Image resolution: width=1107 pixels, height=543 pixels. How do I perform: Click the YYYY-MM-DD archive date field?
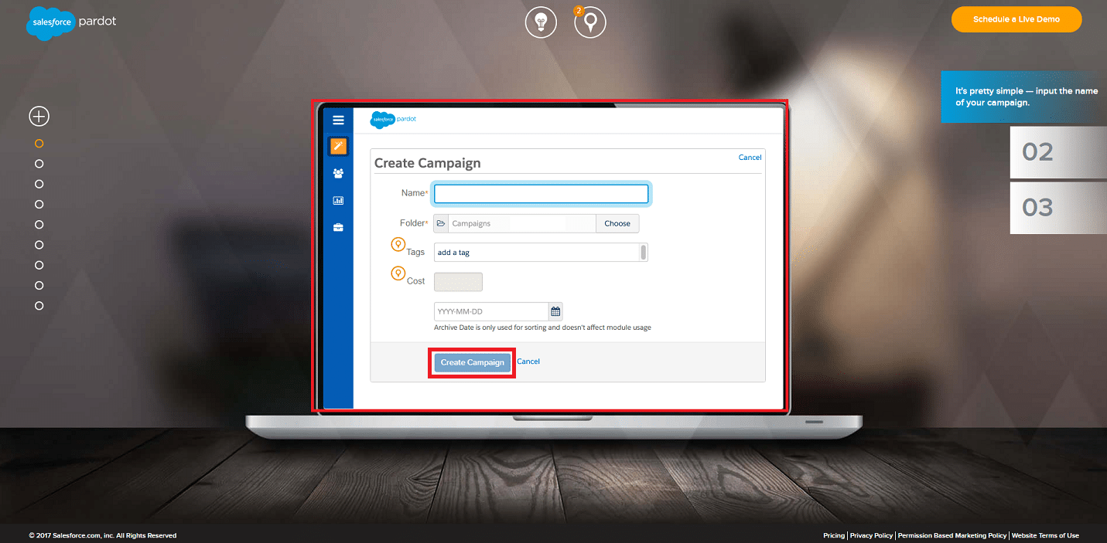[x=491, y=312]
